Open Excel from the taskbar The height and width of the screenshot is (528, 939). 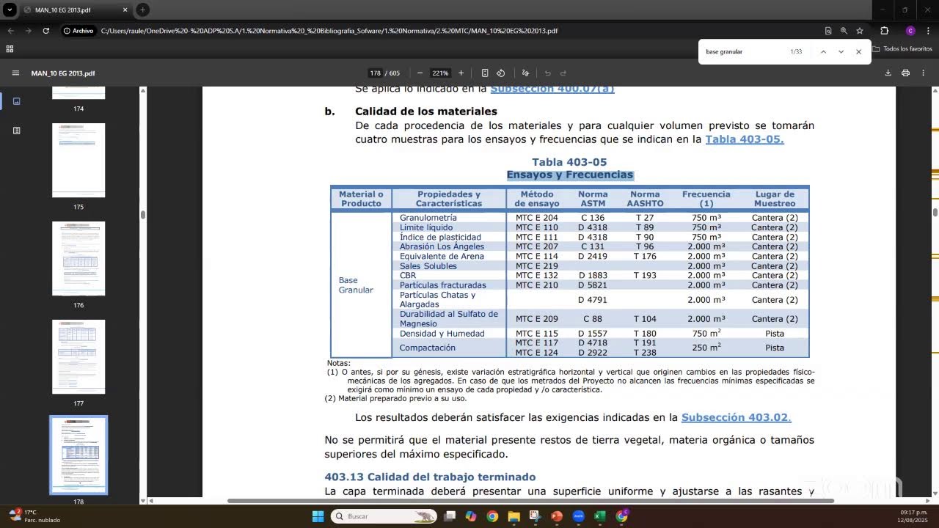click(x=599, y=516)
